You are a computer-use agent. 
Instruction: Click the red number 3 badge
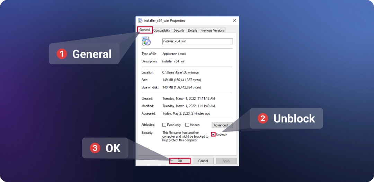click(x=95, y=148)
